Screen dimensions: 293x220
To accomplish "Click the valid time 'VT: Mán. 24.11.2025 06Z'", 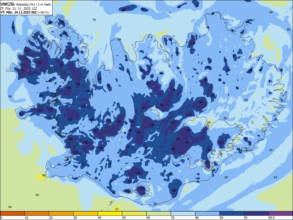I will (x=19, y=12).
